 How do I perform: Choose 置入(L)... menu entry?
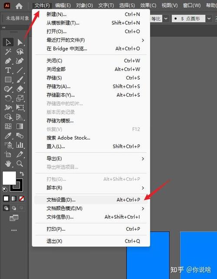(x=91, y=146)
